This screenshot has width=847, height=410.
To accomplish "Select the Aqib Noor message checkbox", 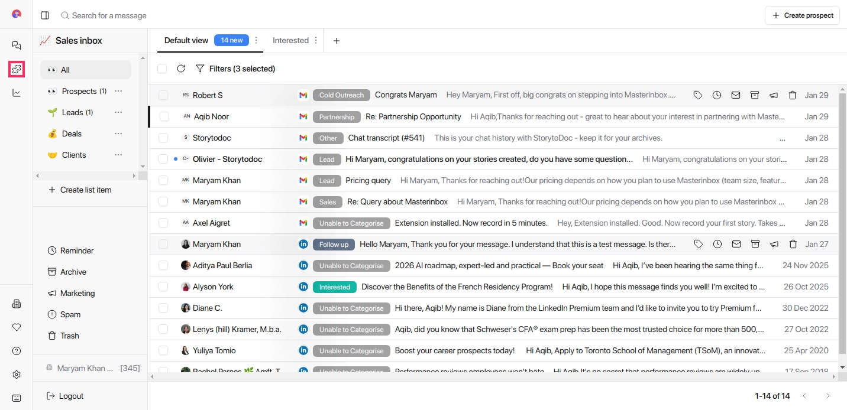I will pyautogui.click(x=164, y=116).
